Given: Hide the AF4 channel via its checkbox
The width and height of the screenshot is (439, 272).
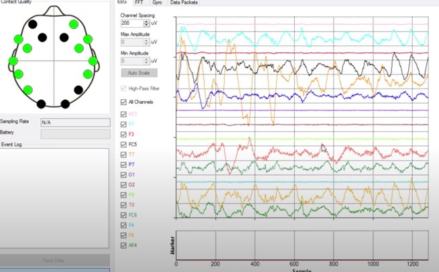Looking at the screenshot, I should 123,246.
